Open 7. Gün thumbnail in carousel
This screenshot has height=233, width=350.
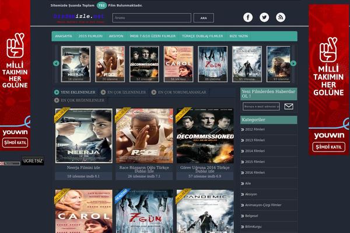click(x=213, y=64)
